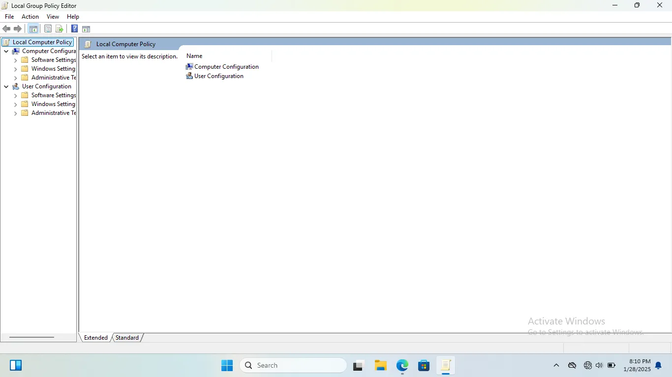The height and width of the screenshot is (377, 672).
Task: Open Task View from the taskbar
Action: [x=358, y=365]
